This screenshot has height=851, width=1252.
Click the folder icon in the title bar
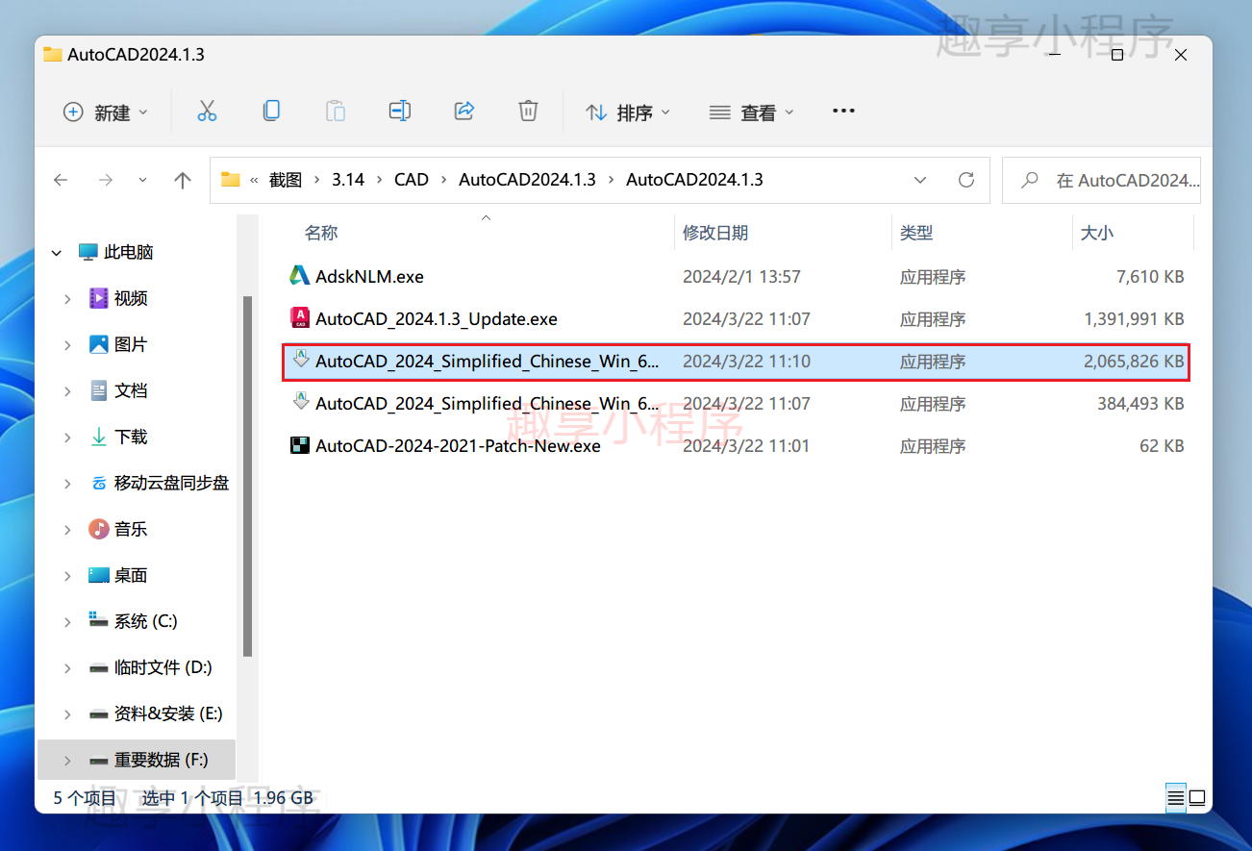pyautogui.click(x=53, y=55)
